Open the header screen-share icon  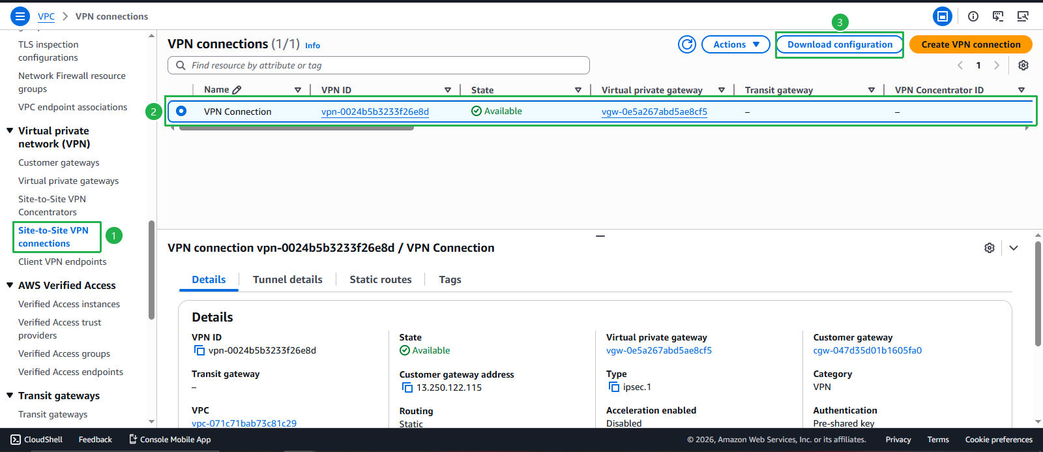[998, 16]
